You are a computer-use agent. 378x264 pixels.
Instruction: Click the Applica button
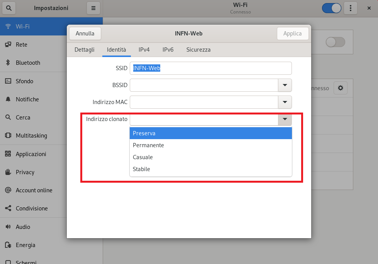[x=292, y=34]
